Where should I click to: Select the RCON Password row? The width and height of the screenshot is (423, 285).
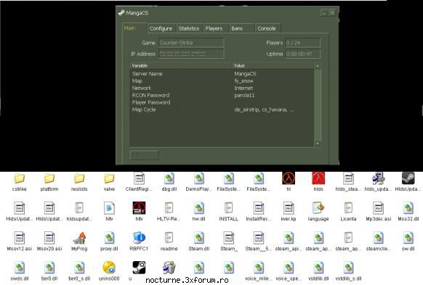click(222, 95)
